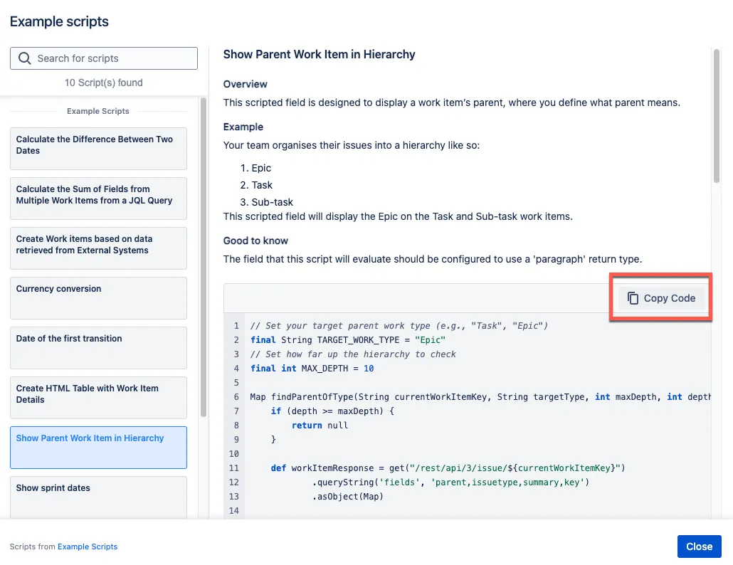Click the 'return null' code line
The image size is (733, 565).
tap(320, 426)
